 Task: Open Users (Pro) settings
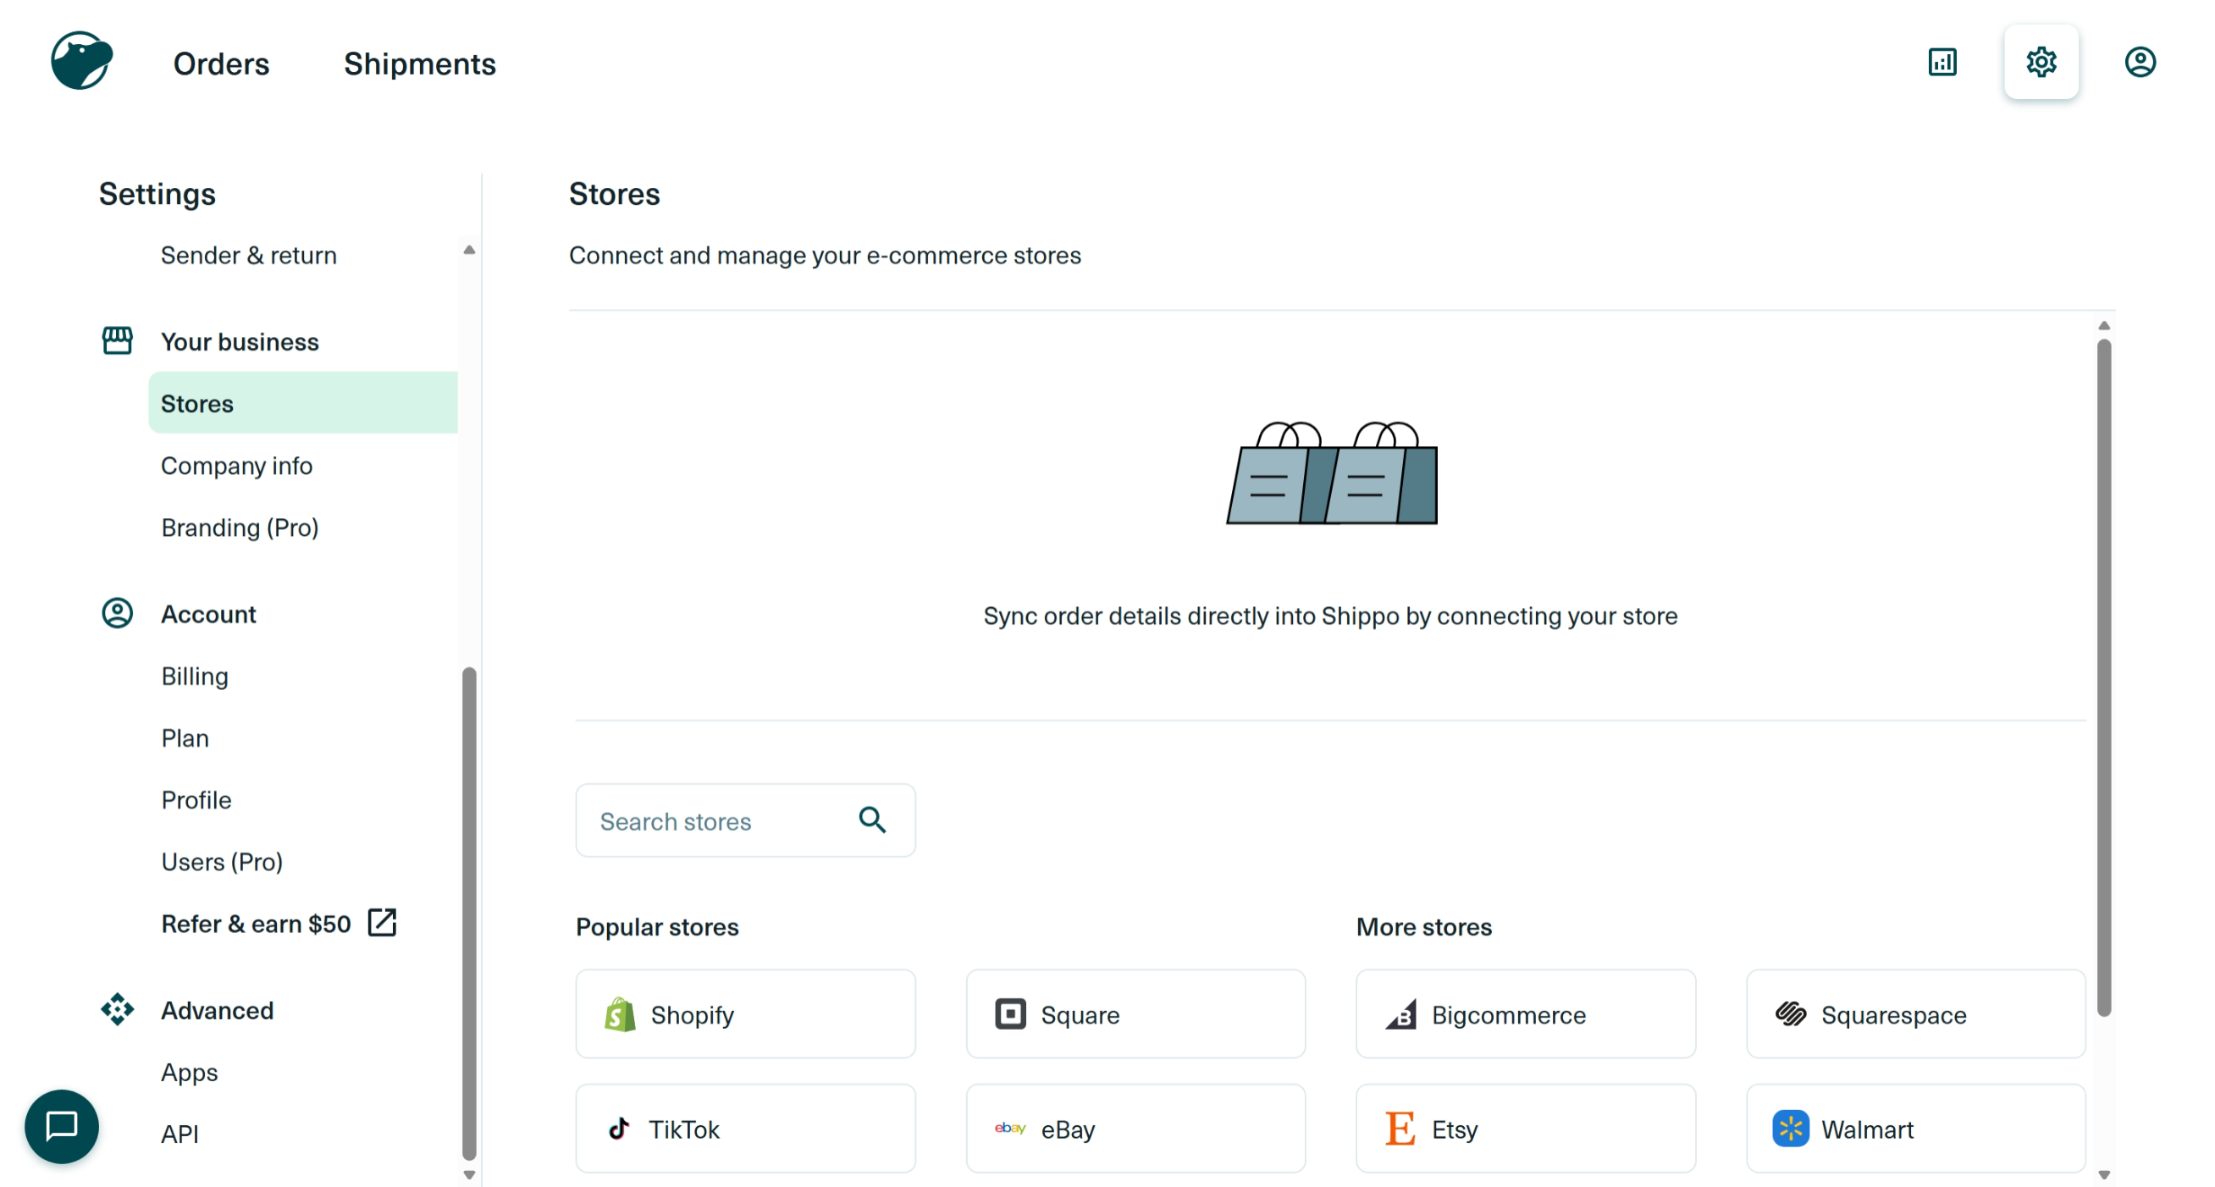point(222,861)
